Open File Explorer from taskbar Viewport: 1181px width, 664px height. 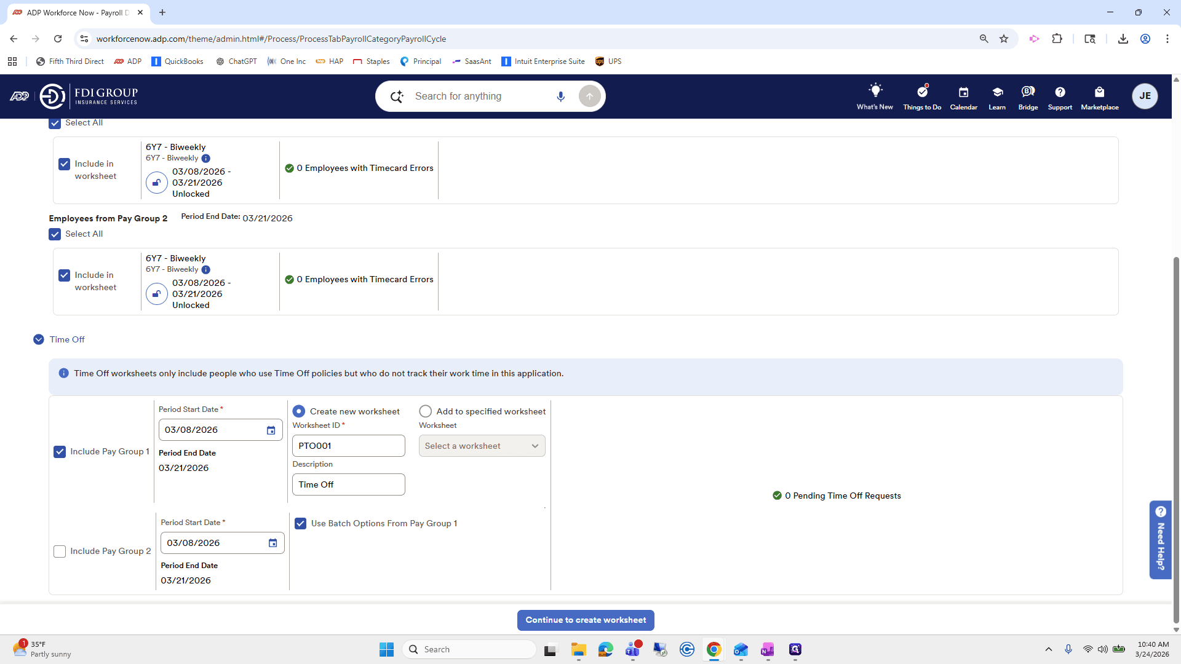pos(578,649)
